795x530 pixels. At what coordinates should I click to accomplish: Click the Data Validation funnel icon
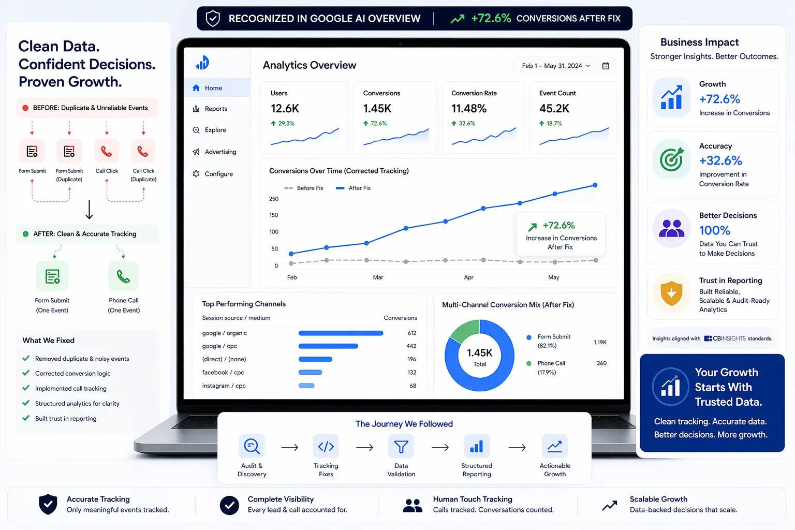[401, 446]
